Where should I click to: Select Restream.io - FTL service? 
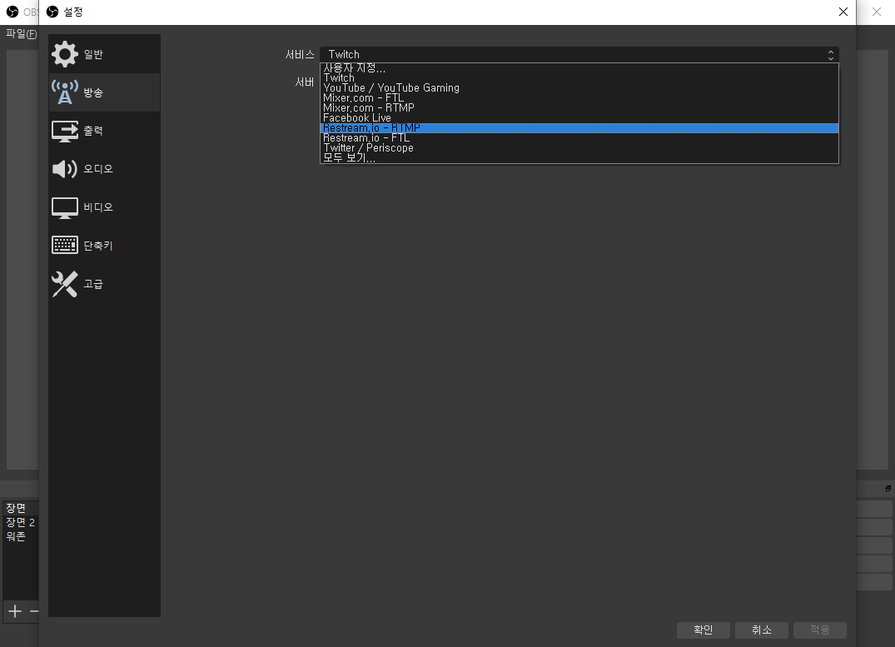pyautogui.click(x=579, y=138)
